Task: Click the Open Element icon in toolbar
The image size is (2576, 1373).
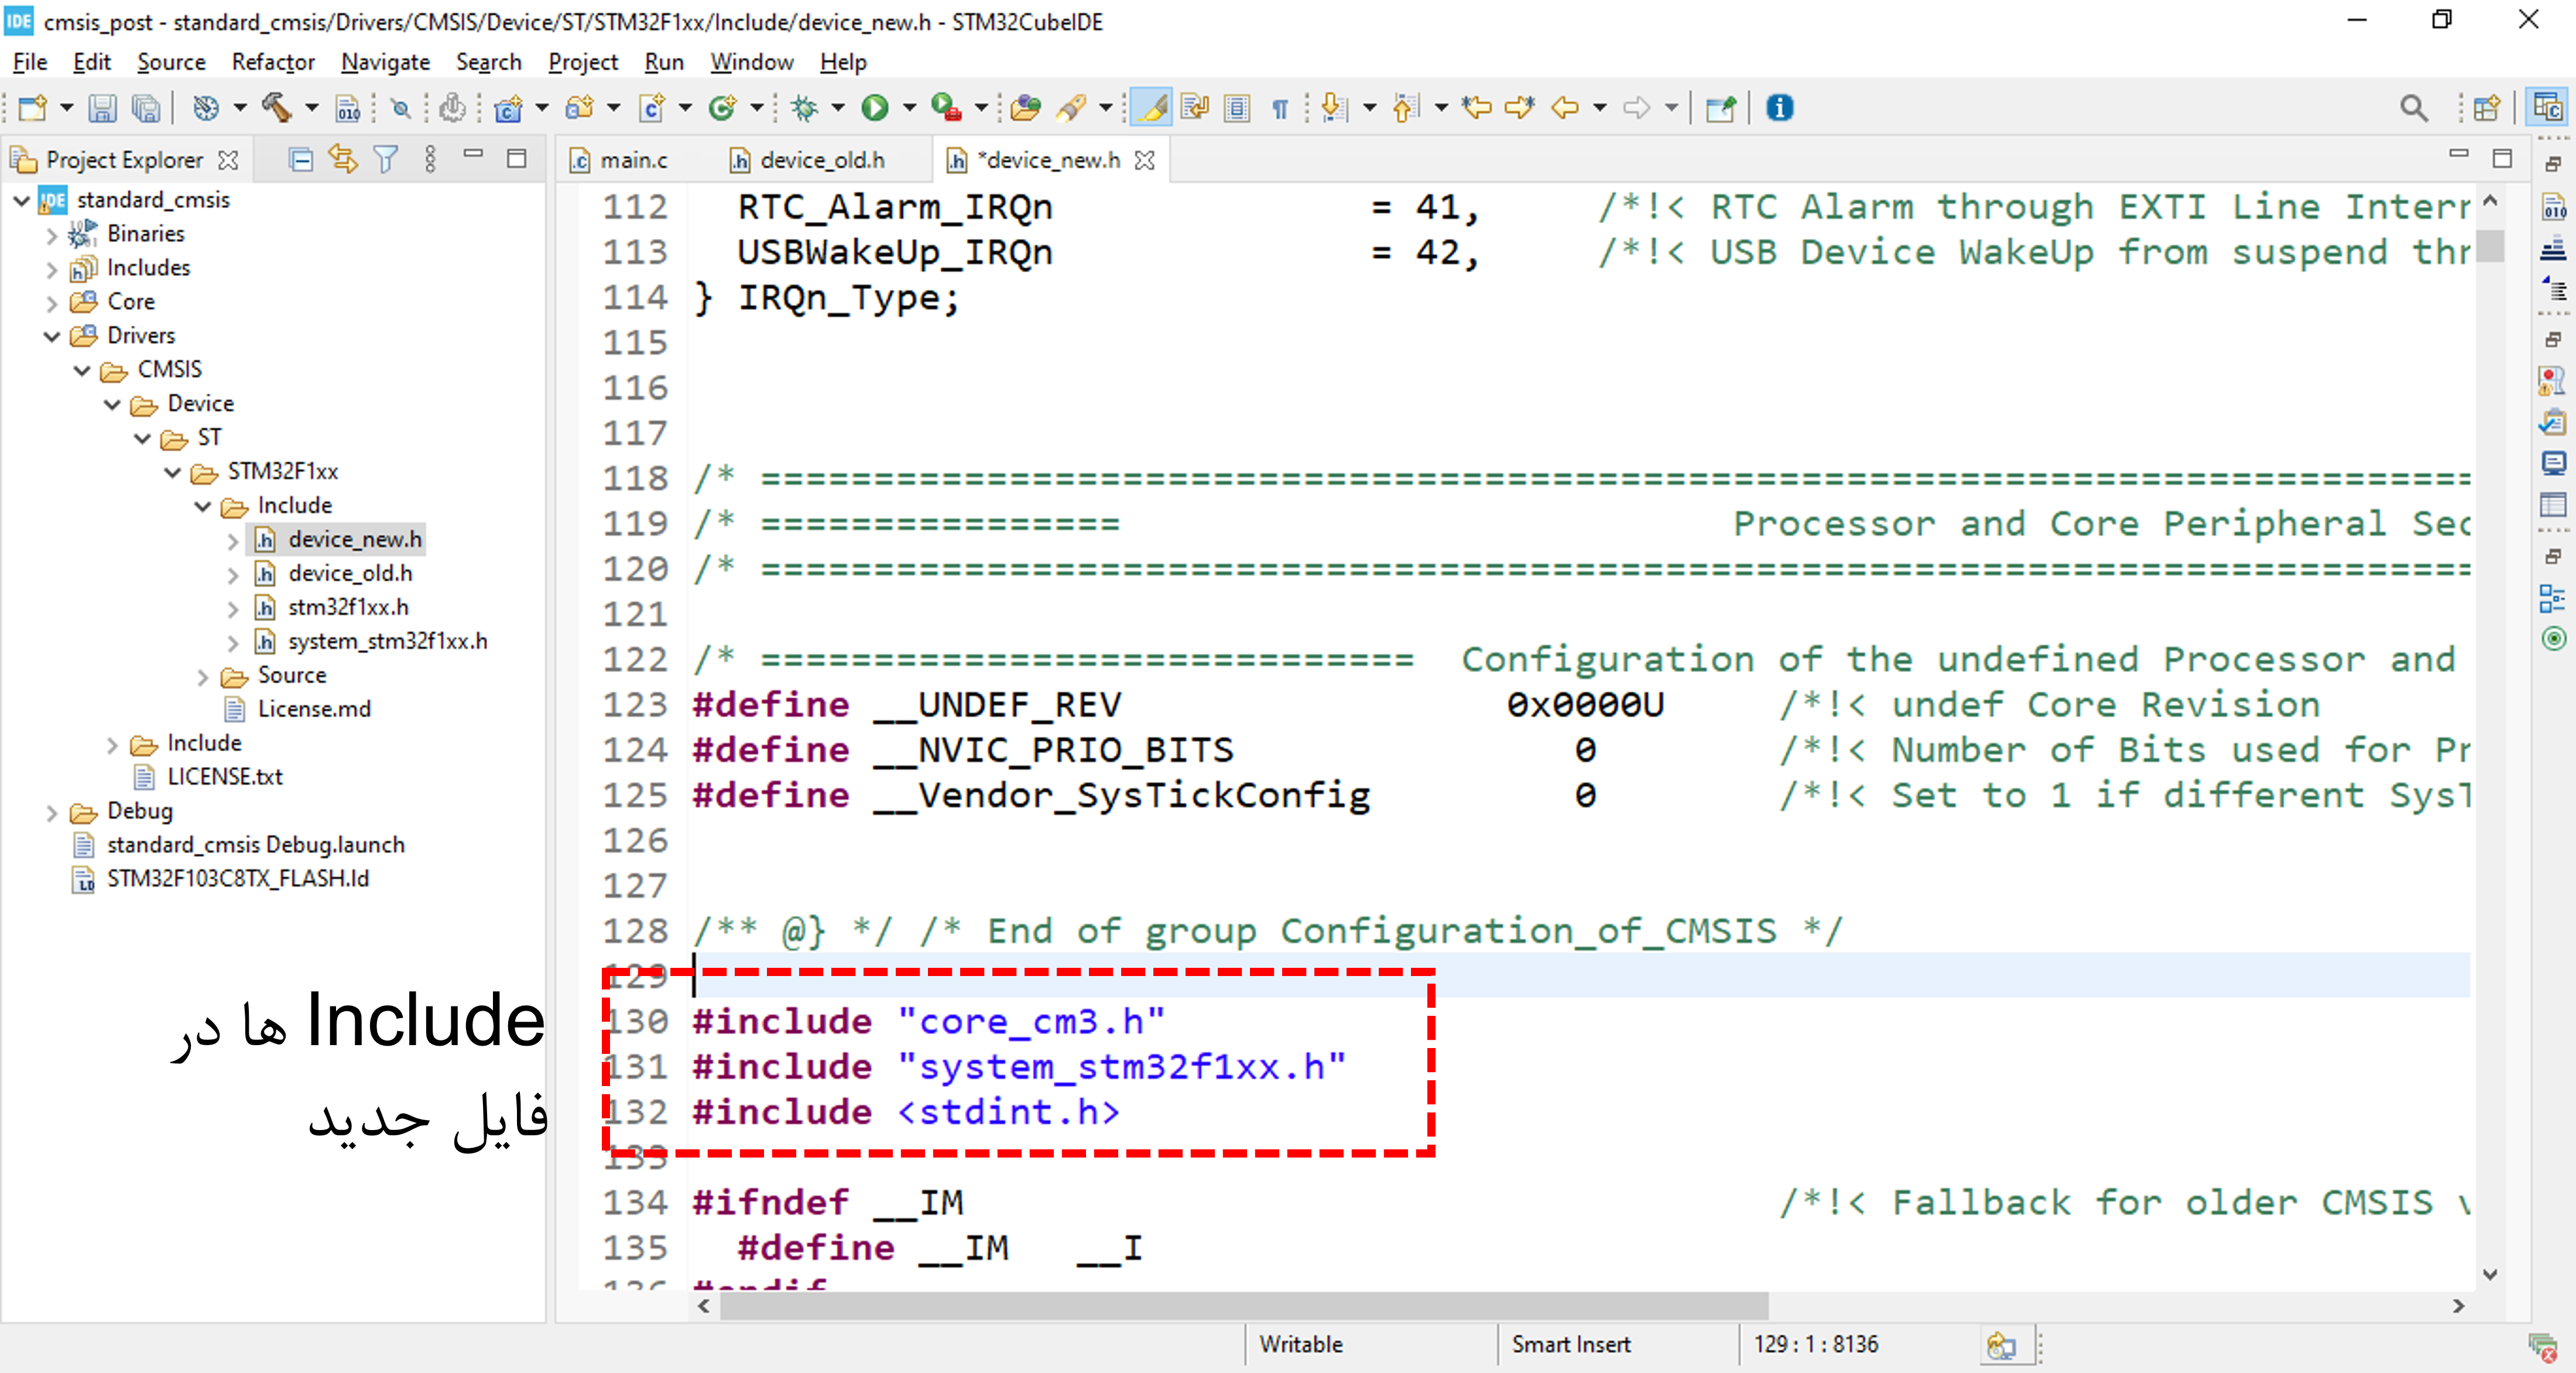Action: pyautogui.click(x=1025, y=107)
